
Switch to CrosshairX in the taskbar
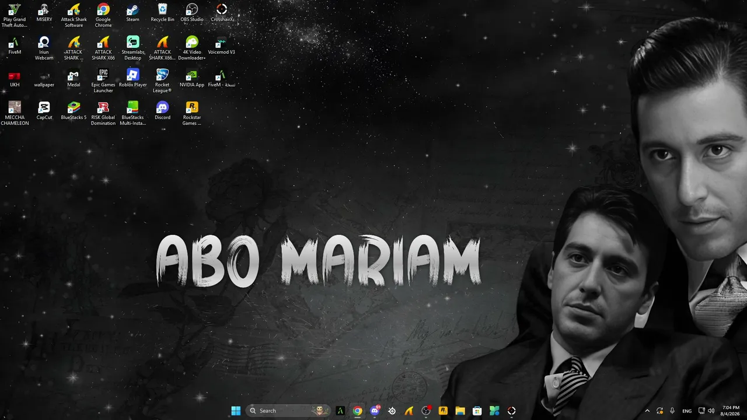pos(512,411)
